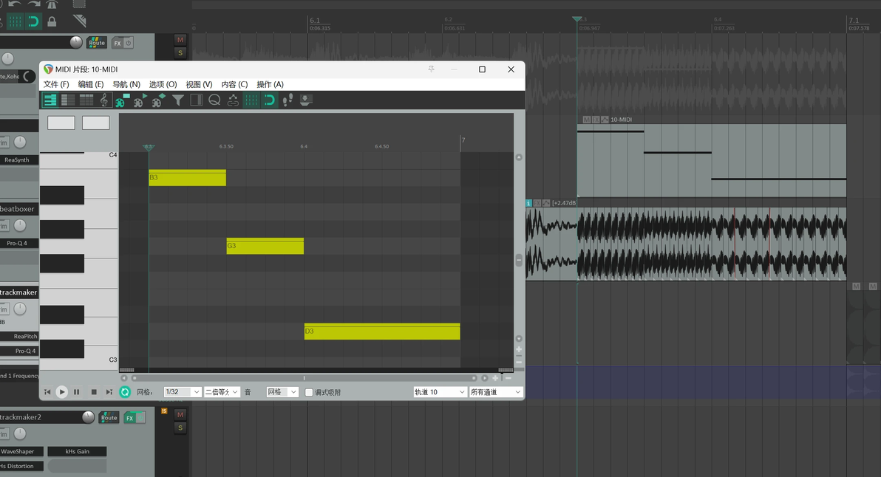Toggle step input footprints icon
Screen dimensions: 881x477
(288, 100)
